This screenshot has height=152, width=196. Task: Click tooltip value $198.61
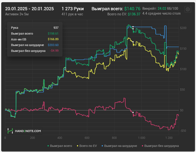[x=53, y=33]
